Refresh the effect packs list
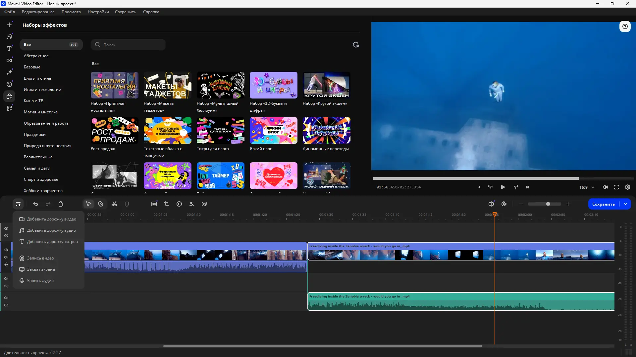 356,45
